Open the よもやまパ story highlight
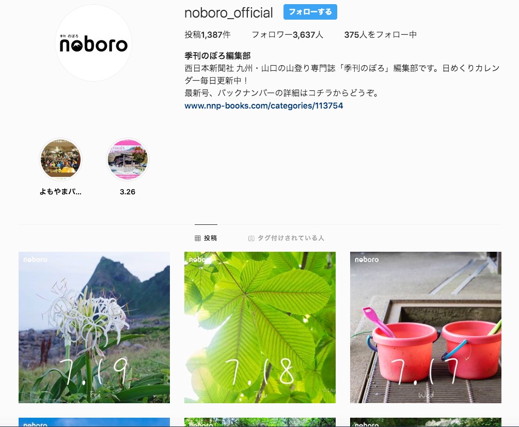Screen dimensions: 519x427 click(x=60, y=159)
